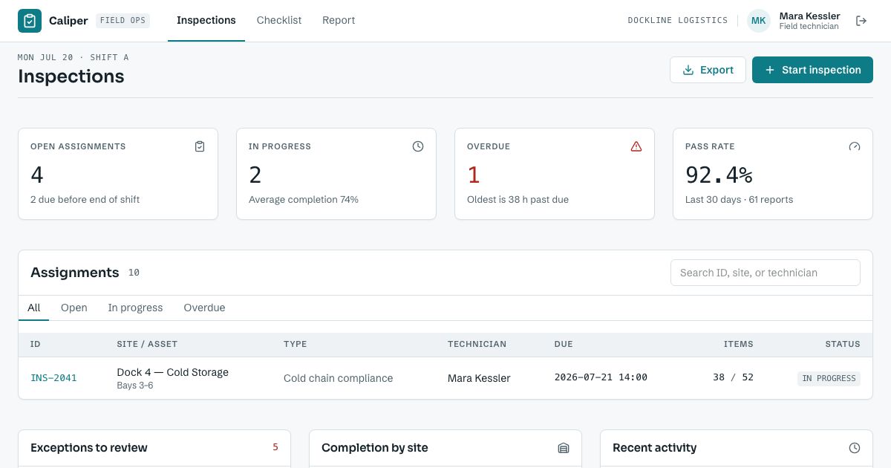Image resolution: width=891 pixels, height=468 pixels.
Task: Click the Recent activity heading
Action: 654,448
